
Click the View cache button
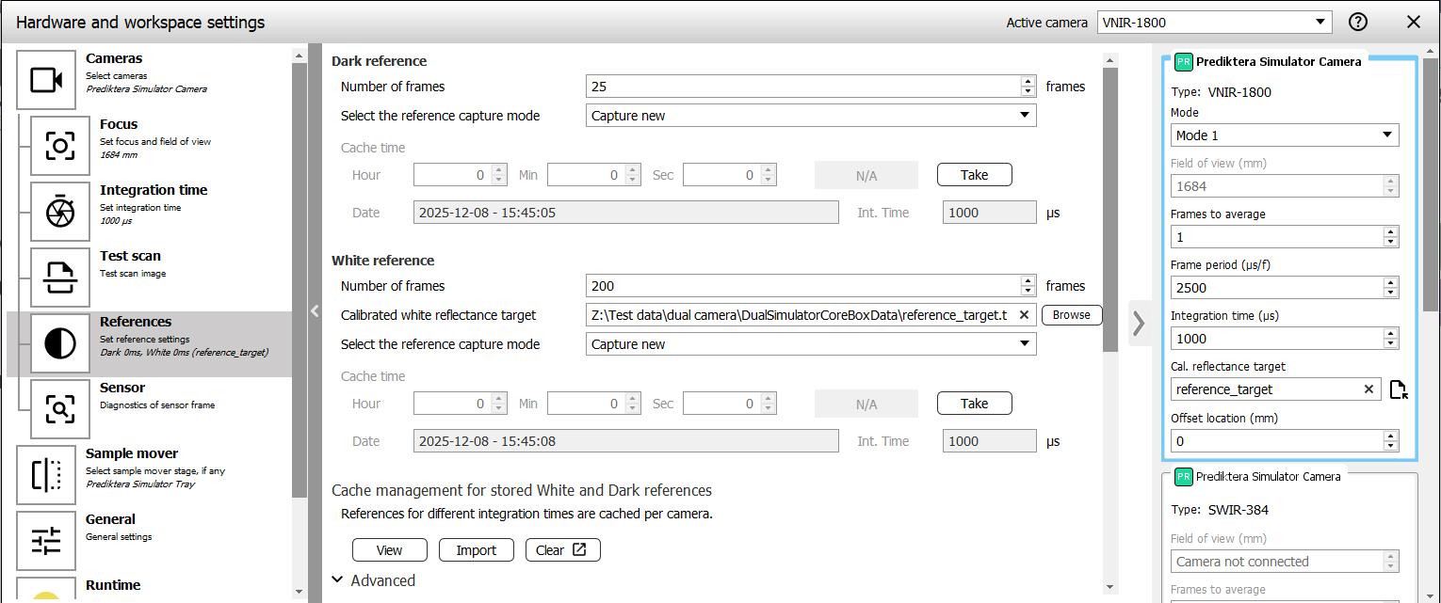click(389, 550)
